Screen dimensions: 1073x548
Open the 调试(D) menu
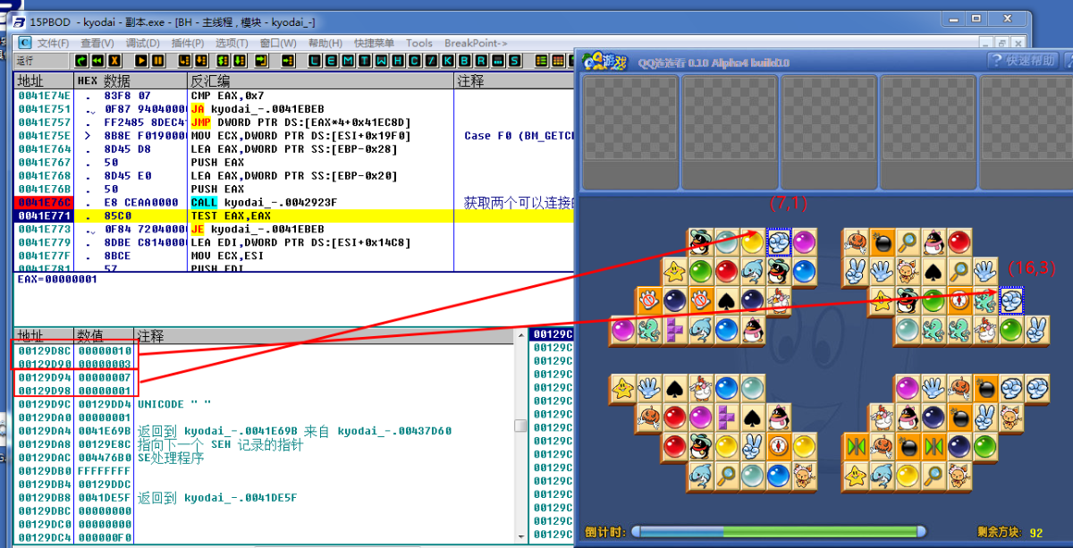[x=142, y=43]
